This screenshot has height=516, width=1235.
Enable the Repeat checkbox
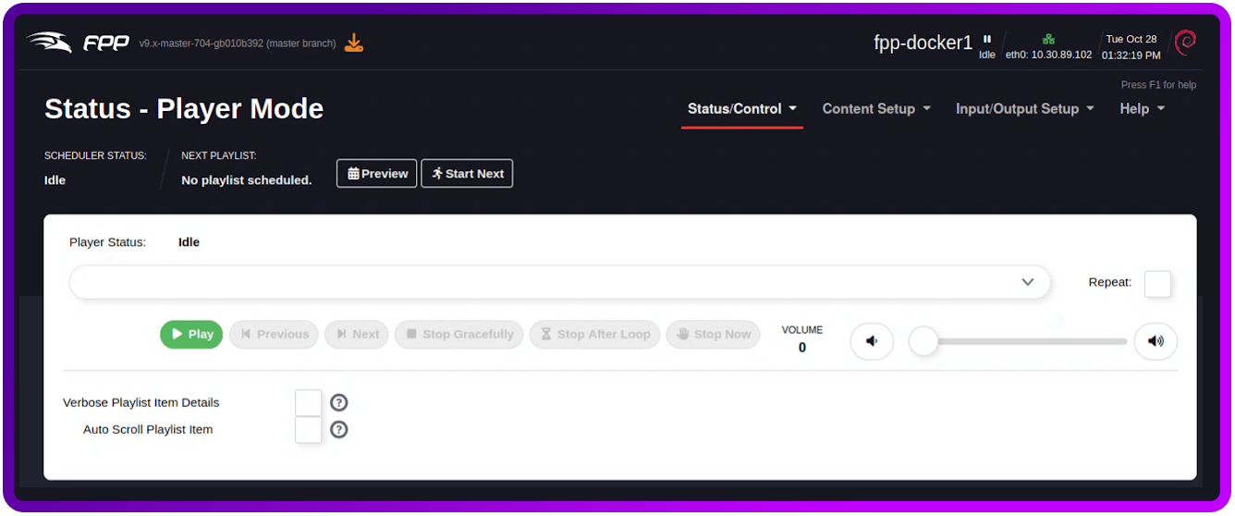pos(1157,283)
